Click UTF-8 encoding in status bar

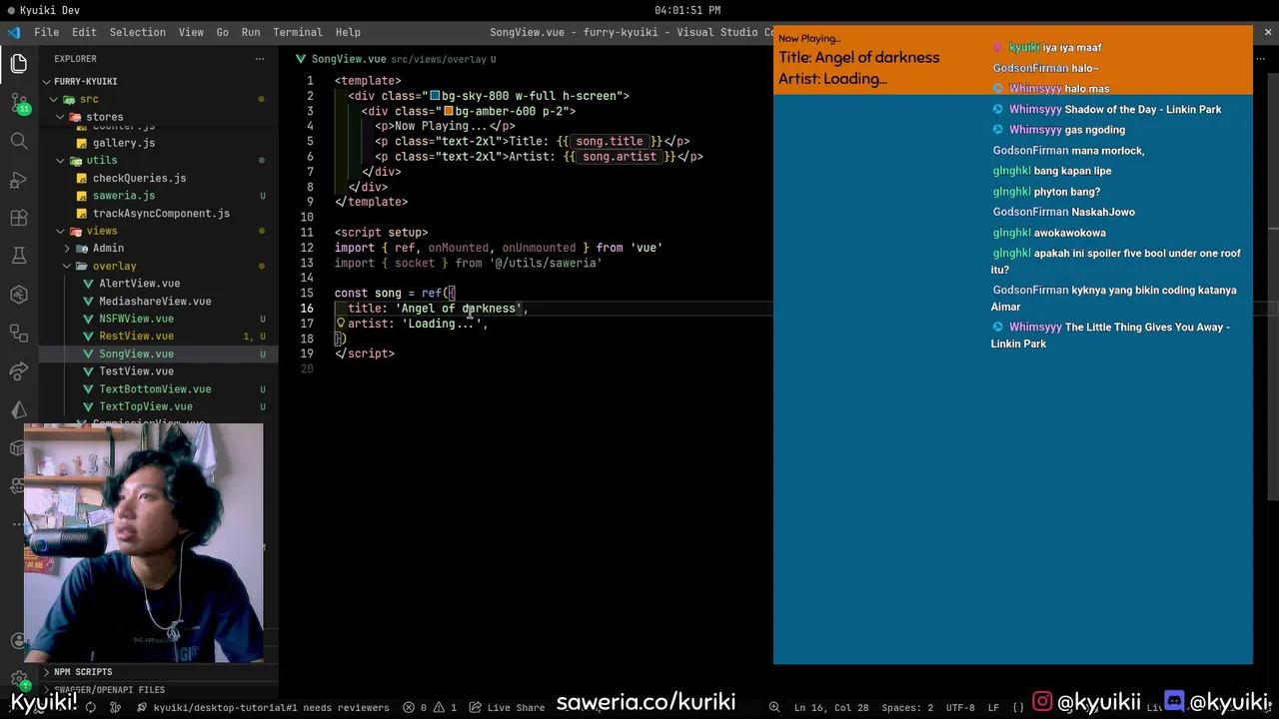pos(959,707)
